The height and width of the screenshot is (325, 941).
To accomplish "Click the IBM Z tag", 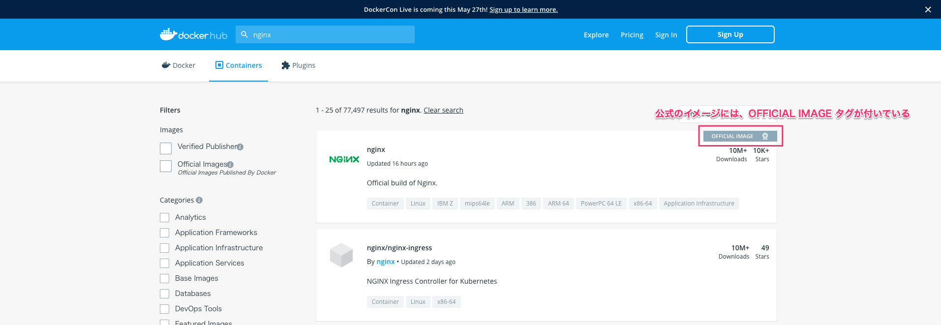I will pyautogui.click(x=445, y=204).
